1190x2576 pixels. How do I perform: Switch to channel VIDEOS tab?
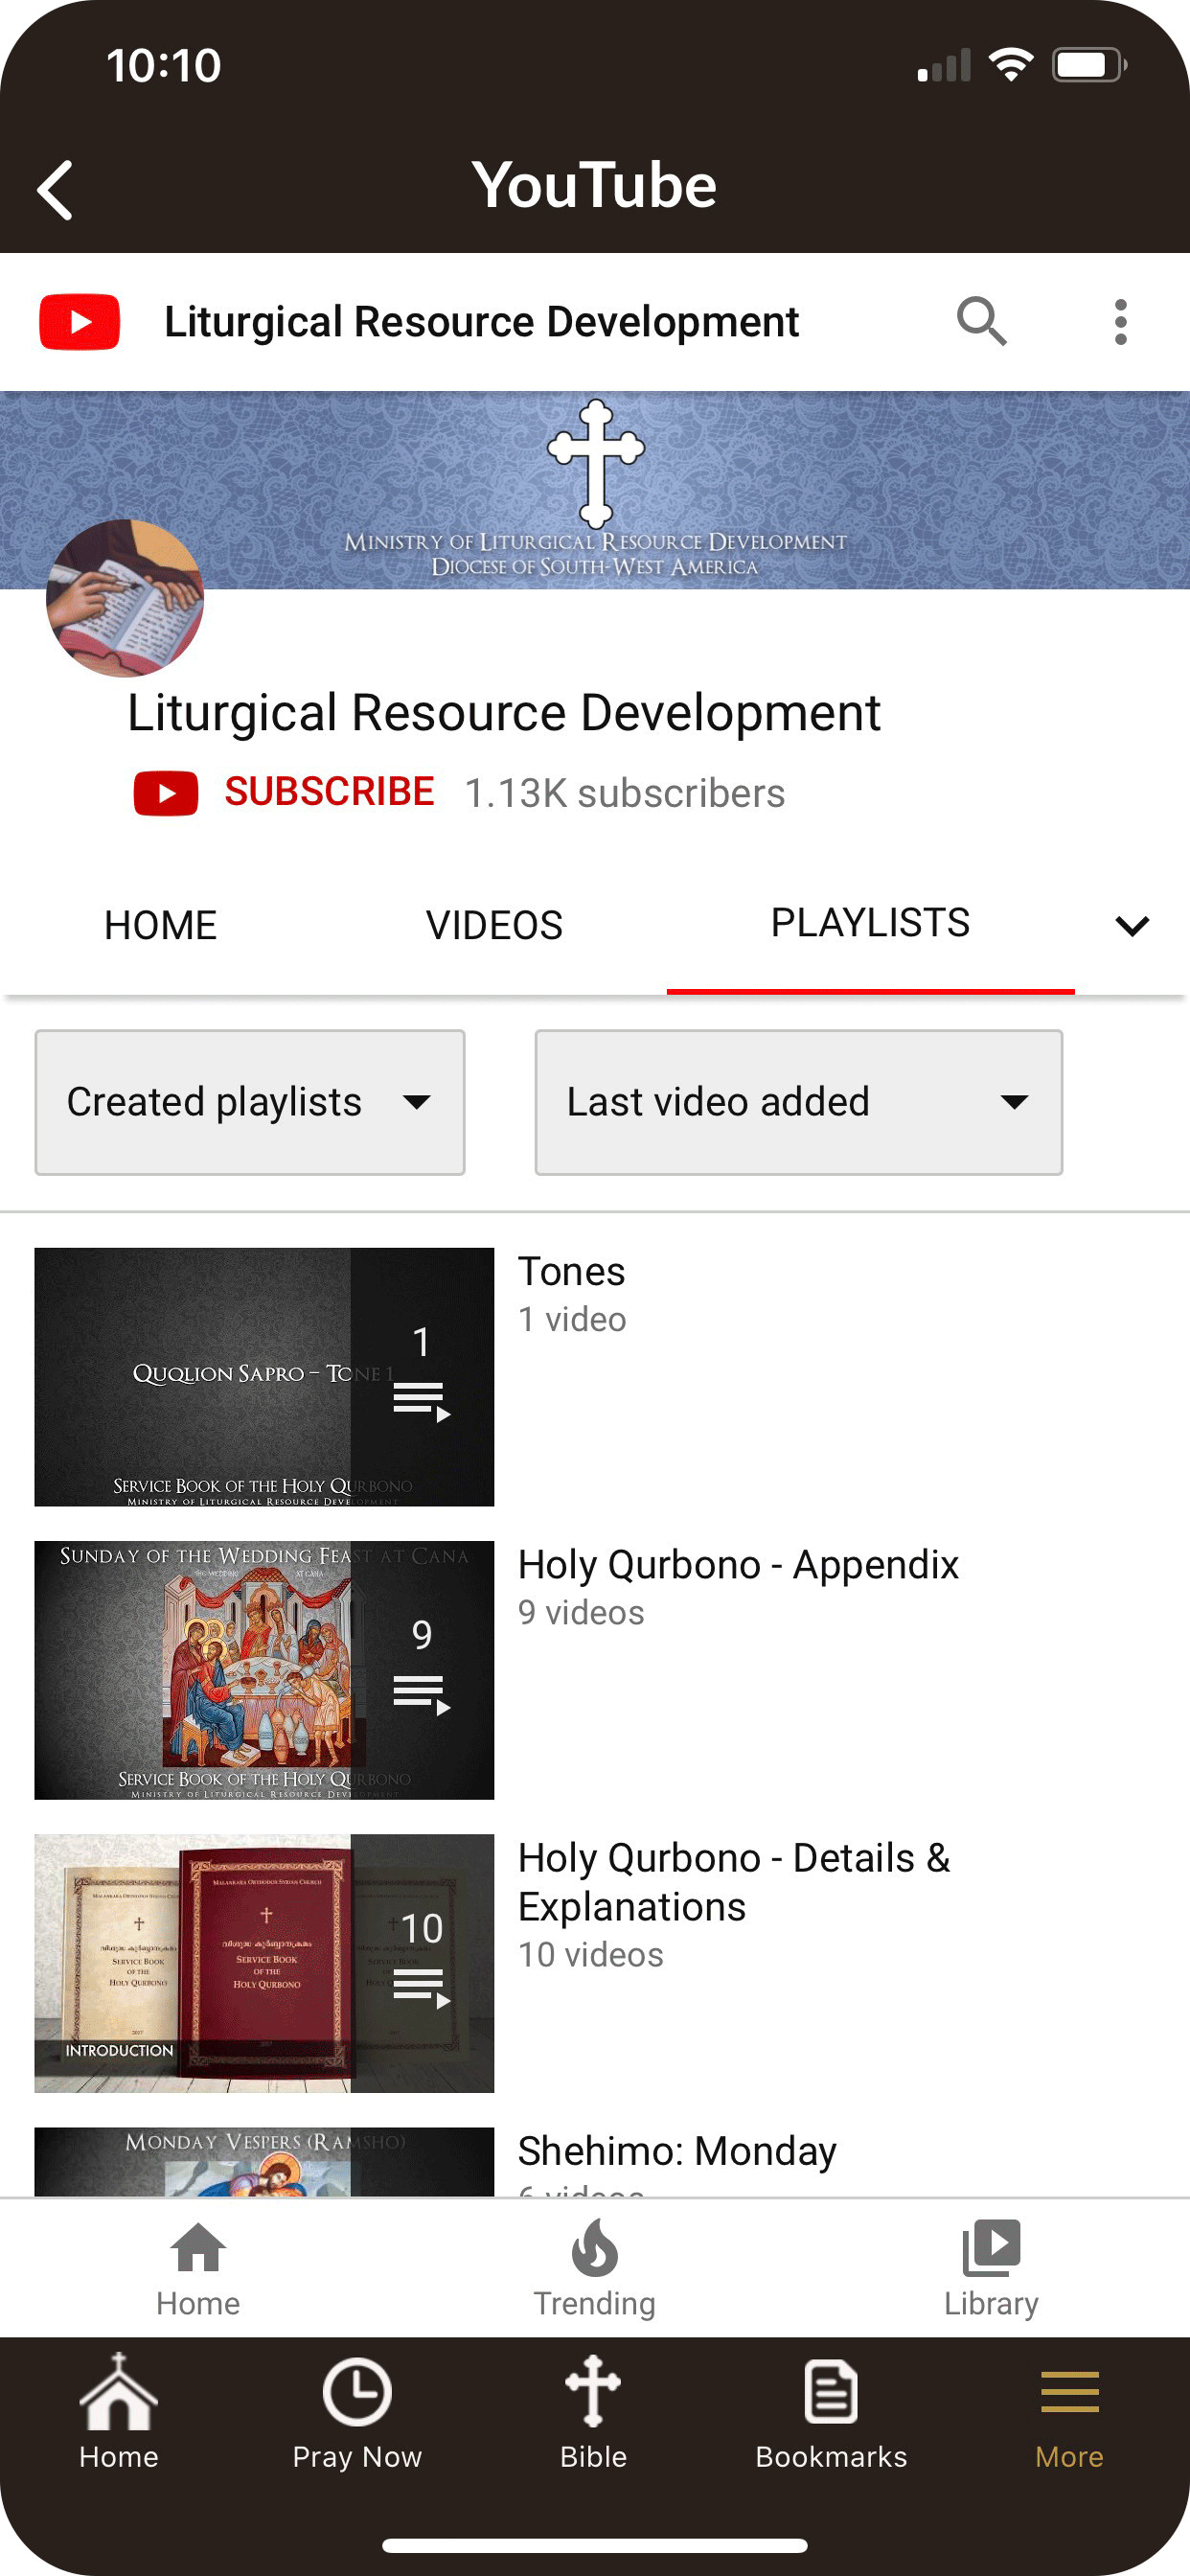(x=494, y=925)
